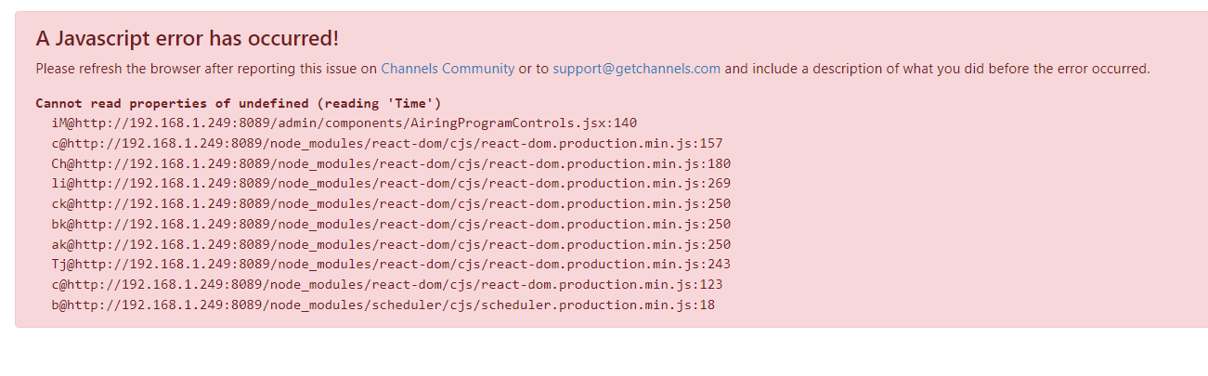Select the react-dom.production.min.js:157 stack line
Viewport: 1208px width, 376px height.
pyautogui.click(x=387, y=144)
